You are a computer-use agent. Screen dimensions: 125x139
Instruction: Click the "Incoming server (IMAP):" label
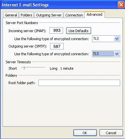pos(27,31)
